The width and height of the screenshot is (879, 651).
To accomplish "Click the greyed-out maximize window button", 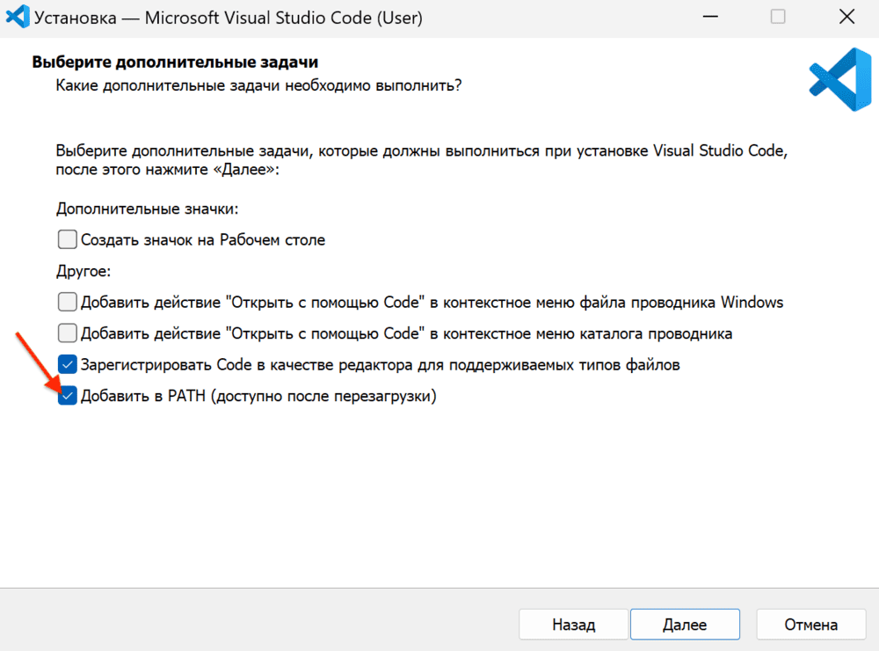I will coord(778,16).
